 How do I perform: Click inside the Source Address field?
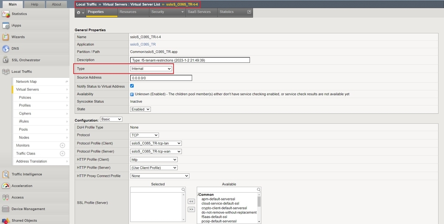tap(161, 78)
